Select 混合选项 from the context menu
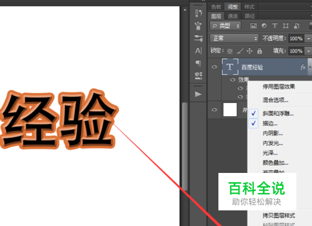 pos(275,100)
